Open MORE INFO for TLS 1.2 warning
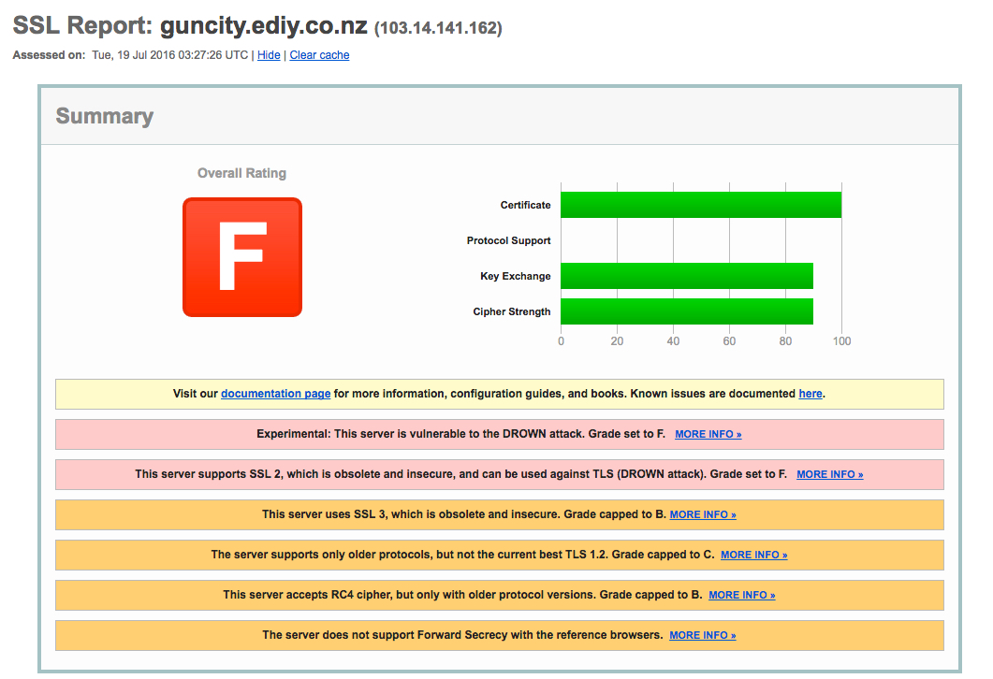This screenshot has width=993, height=679. pyautogui.click(x=753, y=555)
